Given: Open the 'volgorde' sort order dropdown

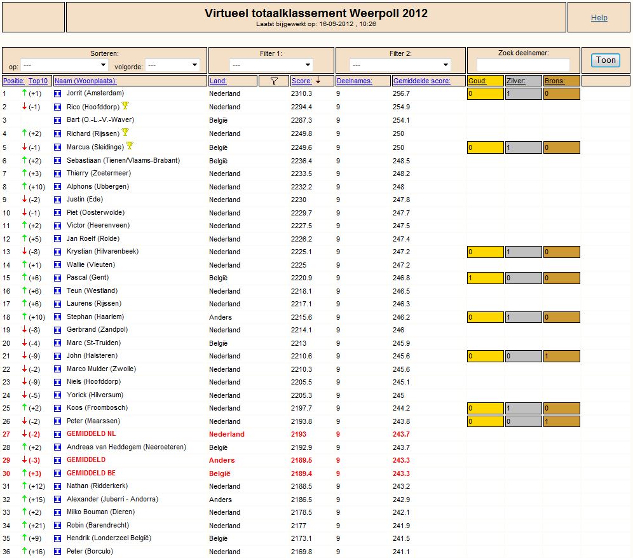Looking at the screenshot, I should point(172,65).
